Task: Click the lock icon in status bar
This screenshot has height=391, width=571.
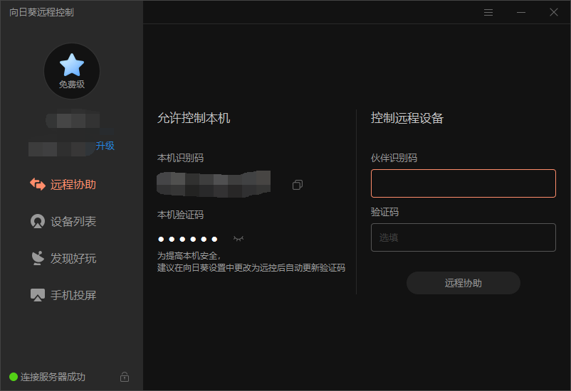Action: (x=125, y=377)
